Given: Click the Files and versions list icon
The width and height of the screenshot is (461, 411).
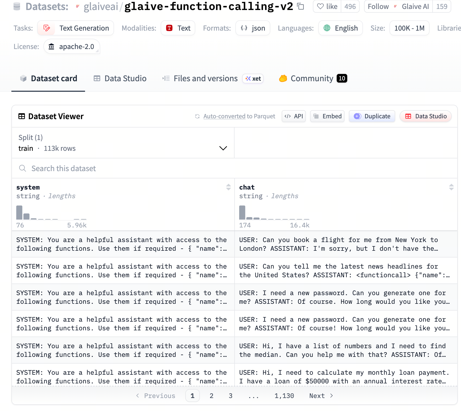Looking at the screenshot, I should [x=166, y=79].
